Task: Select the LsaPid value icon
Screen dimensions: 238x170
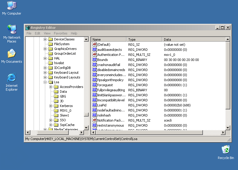Action: pos(94,105)
